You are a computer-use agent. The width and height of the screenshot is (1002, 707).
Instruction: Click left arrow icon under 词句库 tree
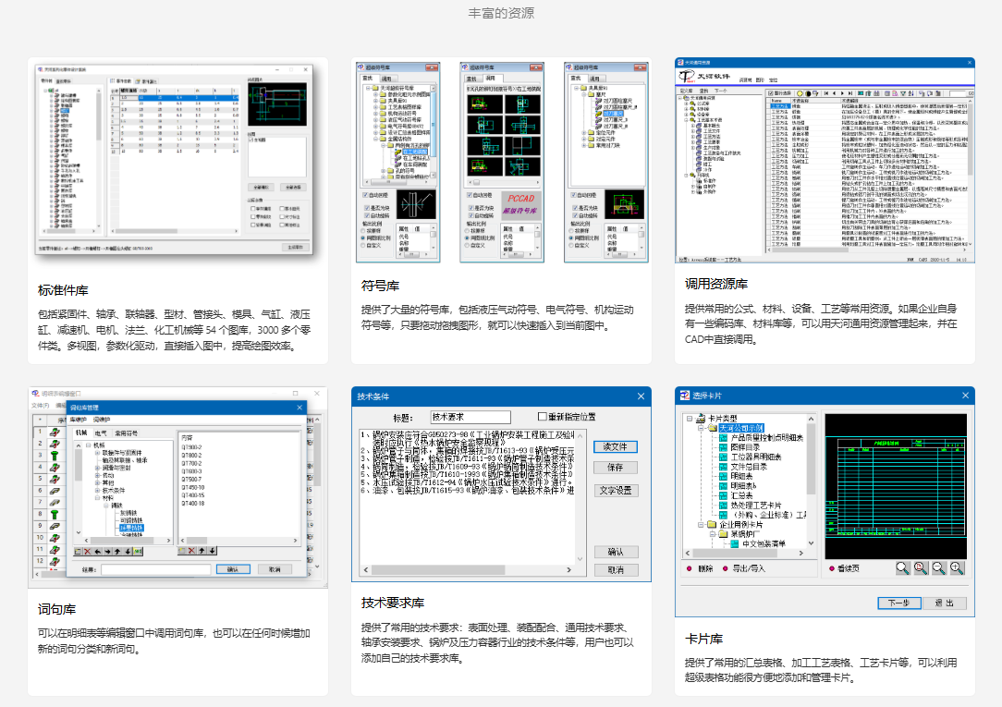[98, 551]
